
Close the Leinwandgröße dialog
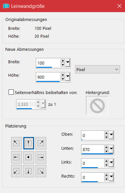(x=119, y=6)
